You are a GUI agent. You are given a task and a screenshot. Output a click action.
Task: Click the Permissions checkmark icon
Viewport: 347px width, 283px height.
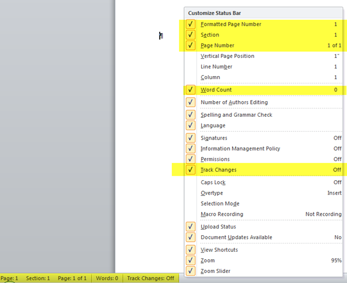coord(191,159)
